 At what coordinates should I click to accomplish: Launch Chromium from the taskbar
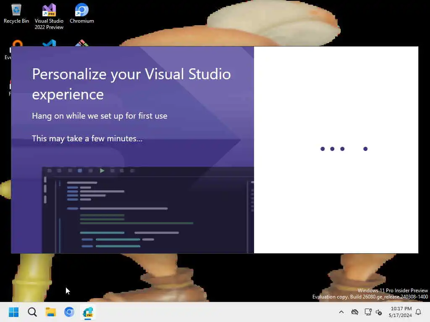pyautogui.click(x=69, y=312)
